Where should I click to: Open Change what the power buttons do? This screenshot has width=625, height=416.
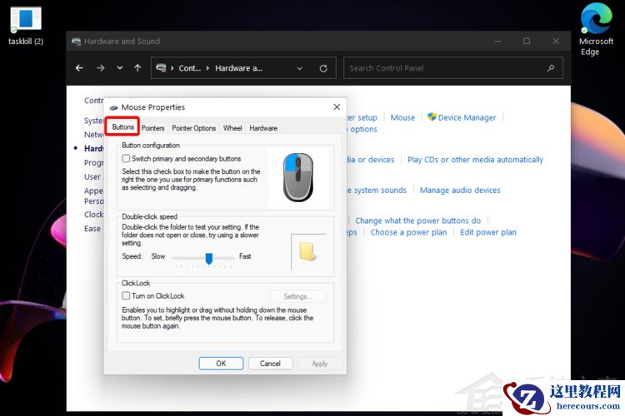click(x=417, y=220)
